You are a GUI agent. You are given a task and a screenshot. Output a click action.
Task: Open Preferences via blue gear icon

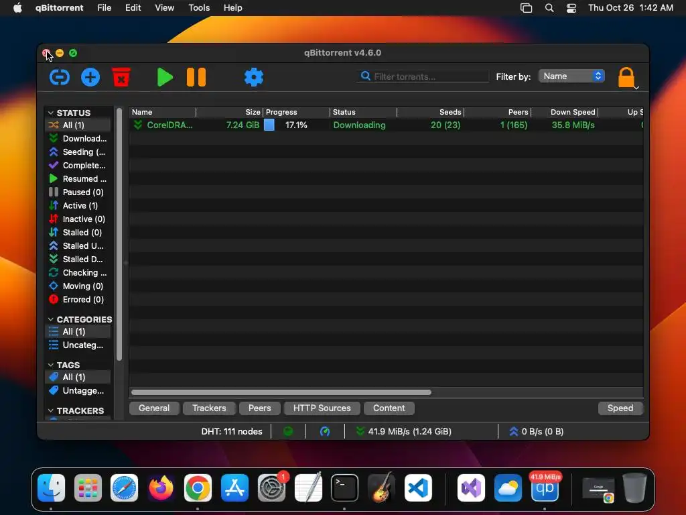click(253, 78)
